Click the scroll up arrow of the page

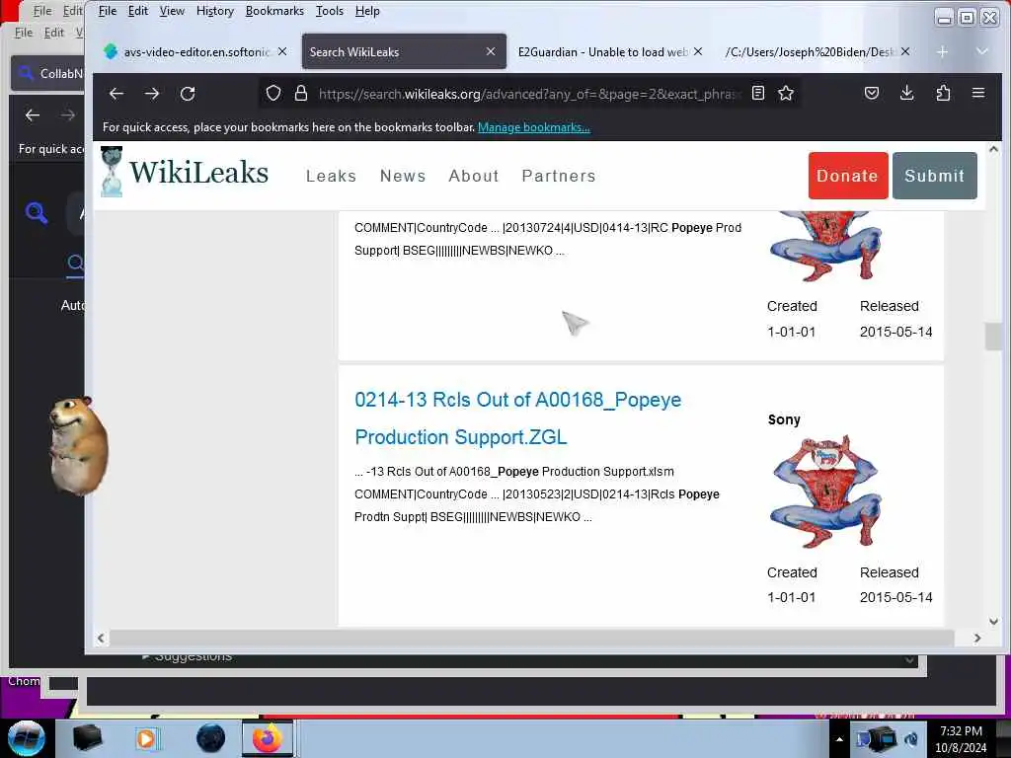pos(993,149)
